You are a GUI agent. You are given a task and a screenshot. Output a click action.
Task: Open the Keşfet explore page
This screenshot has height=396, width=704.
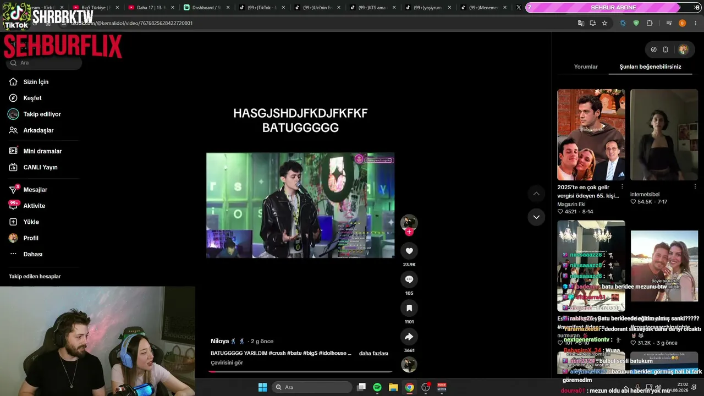(32, 98)
